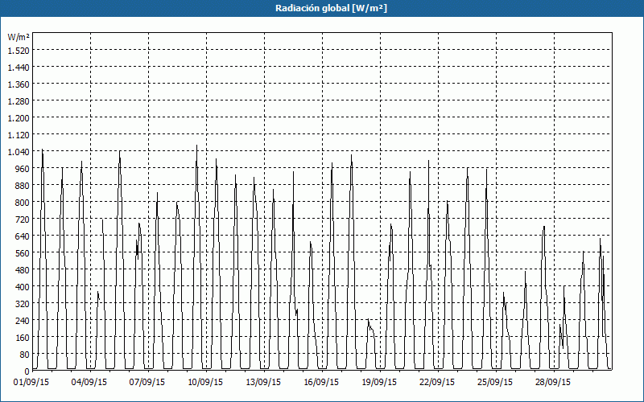This screenshot has width=644, height=402.
Task: Click the W/m² unit label
Action: [x=19, y=37]
